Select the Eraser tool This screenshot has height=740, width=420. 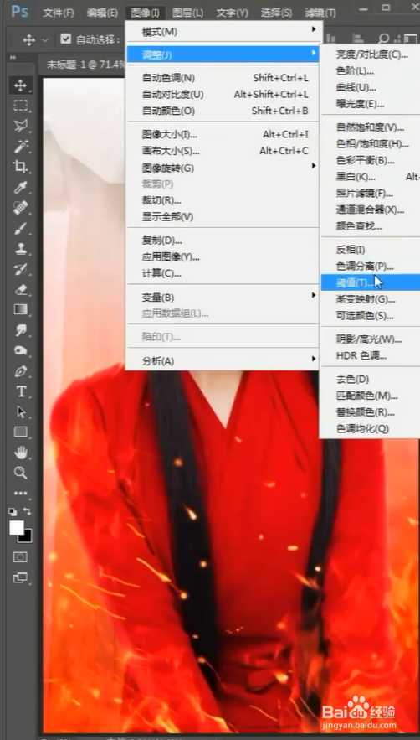(20, 290)
